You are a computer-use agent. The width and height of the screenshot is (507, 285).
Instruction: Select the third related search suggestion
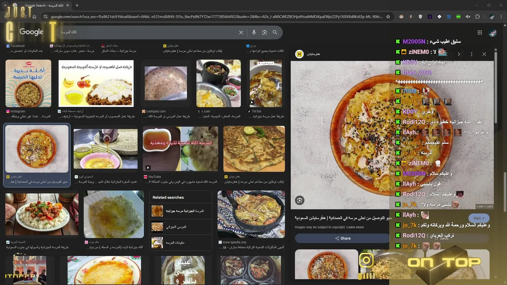tap(181, 242)
